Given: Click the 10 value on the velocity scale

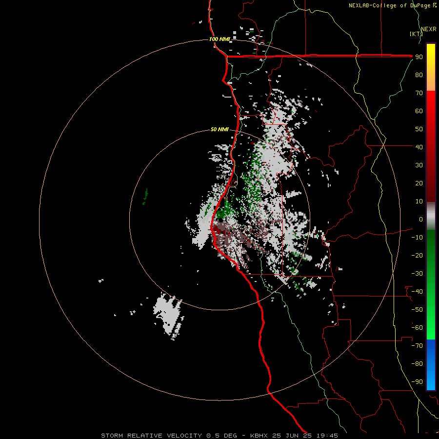Looking at the screenshot, I should (x=419, y=201).
